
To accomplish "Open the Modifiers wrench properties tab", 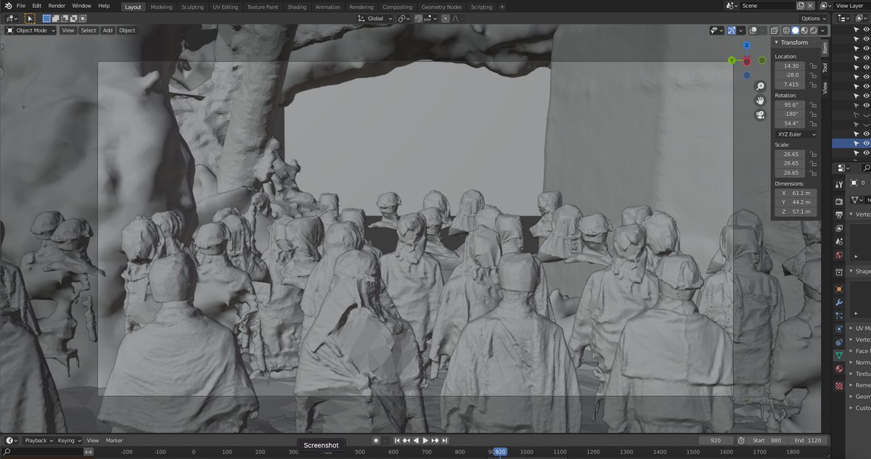I will click(839, 302).
